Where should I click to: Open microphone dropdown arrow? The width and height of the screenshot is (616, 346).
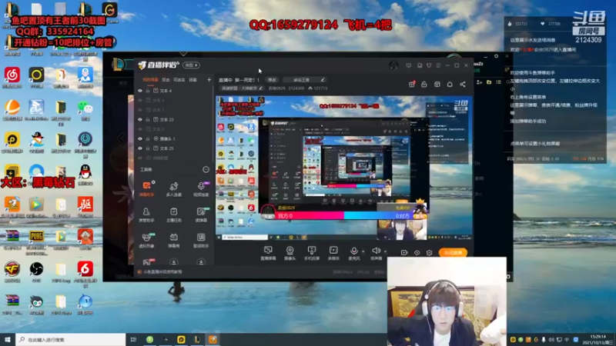tap(363, 251)
